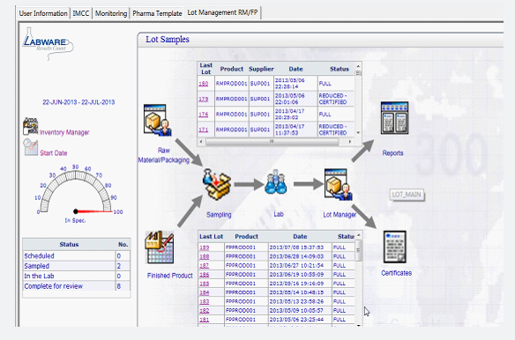
Task: Click the Scheduled status row
Action: tap(76, 256)
